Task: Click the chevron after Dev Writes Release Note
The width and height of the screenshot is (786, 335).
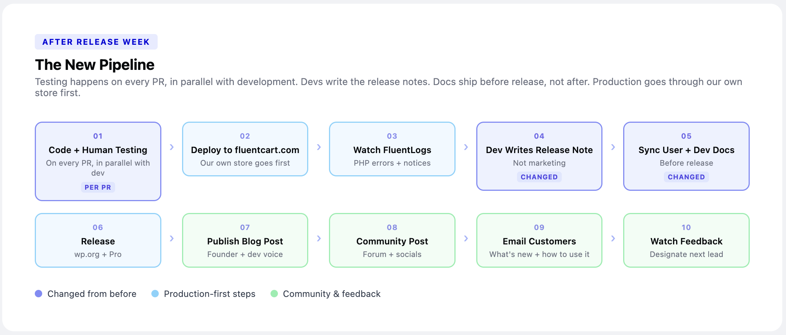Action: (613, 147)
